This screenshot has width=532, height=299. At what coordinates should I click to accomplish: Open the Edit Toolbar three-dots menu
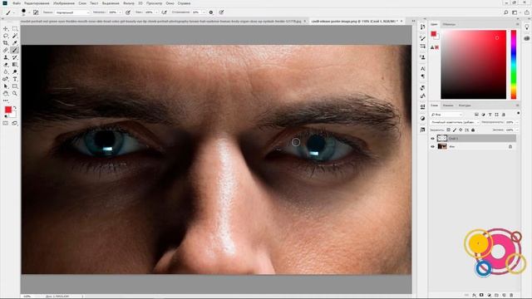click(x=6, y=100)
